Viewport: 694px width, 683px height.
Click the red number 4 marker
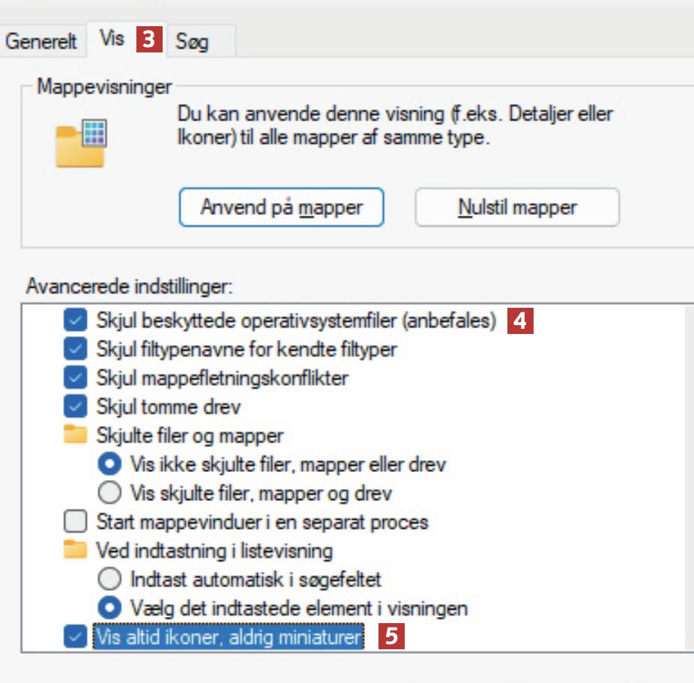[x=520, y=321]
